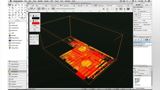This screenshot has height=90, width=160.
Task: Open the Furn/Fixtures tool set
Action: 17,74
